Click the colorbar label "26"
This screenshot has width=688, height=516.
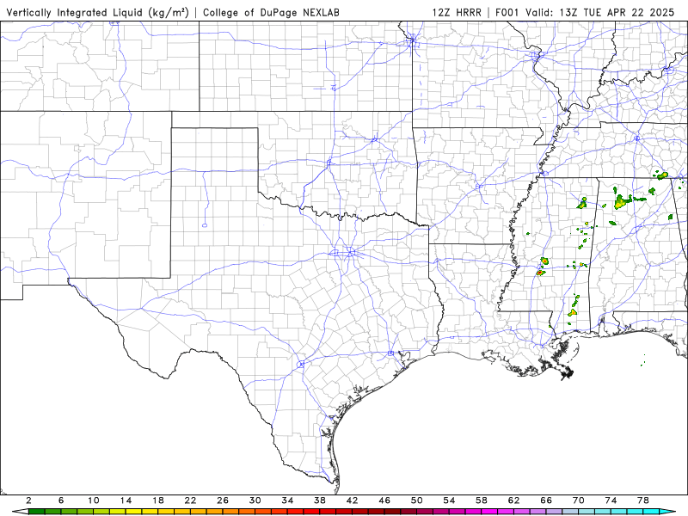point(223,501)
